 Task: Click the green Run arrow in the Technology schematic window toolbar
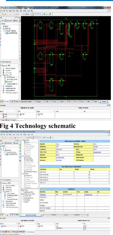pyautogui.click(x=47, y=14)
